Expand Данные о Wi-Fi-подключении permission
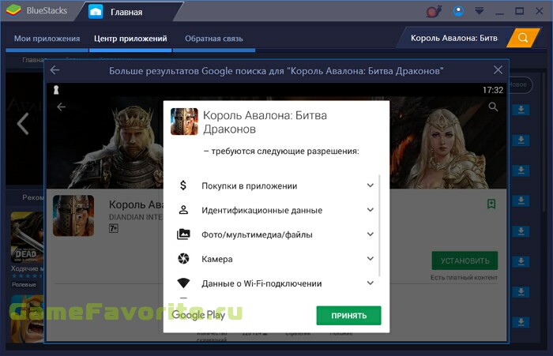The height and width of the screenshot is (356, 553). pyautogui.click(x=370, y=283)
